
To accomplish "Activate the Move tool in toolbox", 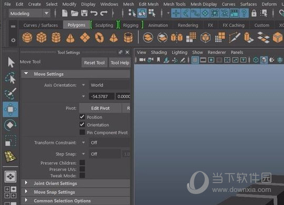I will coord(10,109).
